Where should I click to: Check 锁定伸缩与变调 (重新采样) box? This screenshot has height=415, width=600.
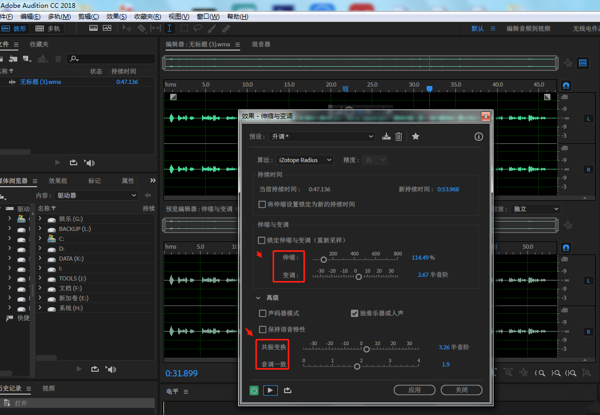coord(262,240)
